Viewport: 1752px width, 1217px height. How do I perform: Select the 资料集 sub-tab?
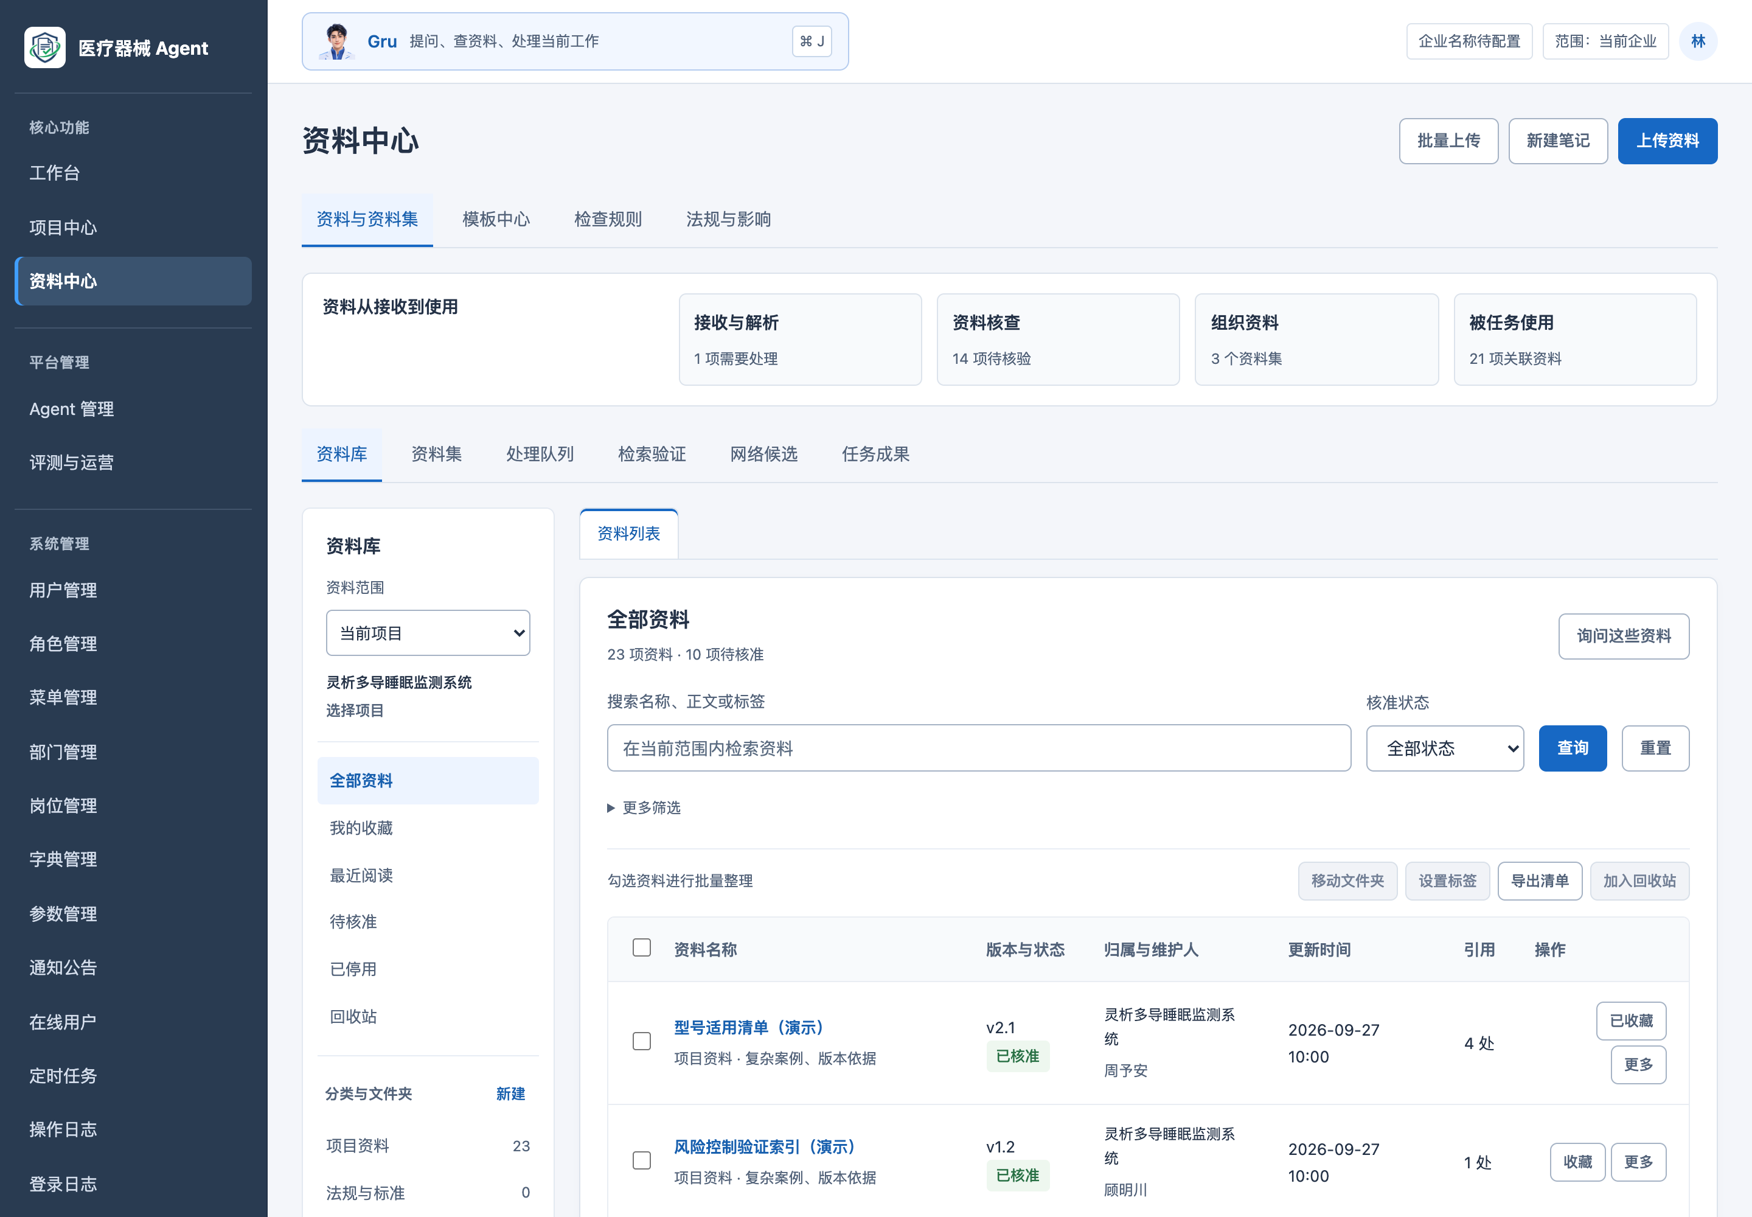coord(436,455)
